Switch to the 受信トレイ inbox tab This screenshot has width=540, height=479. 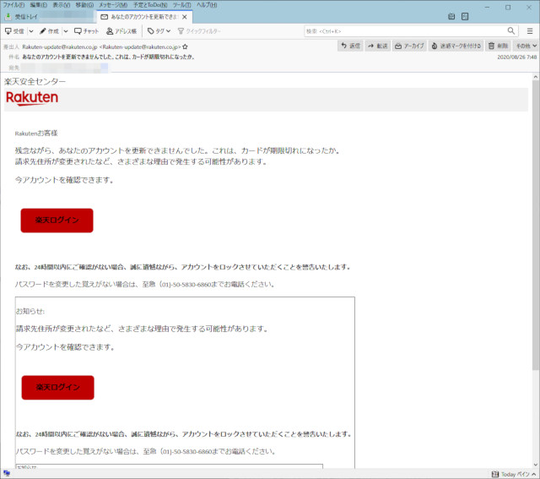(48, 17)
